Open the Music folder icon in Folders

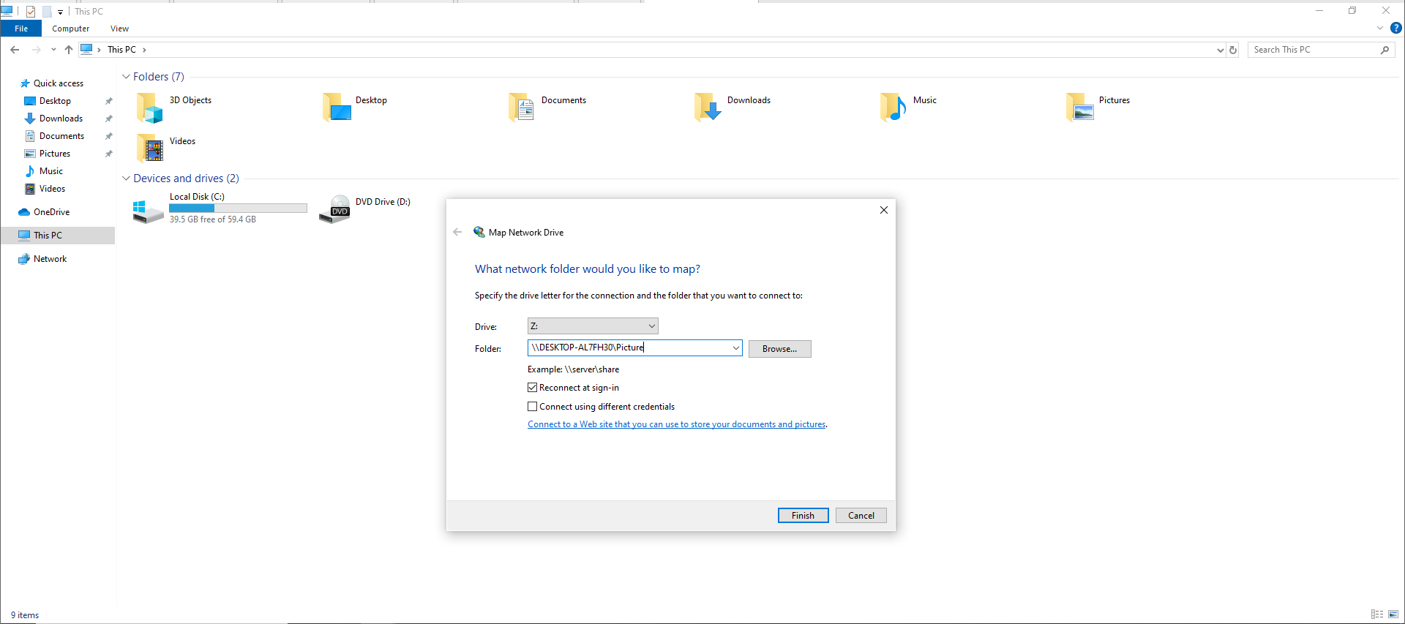(x=893, y=108)
